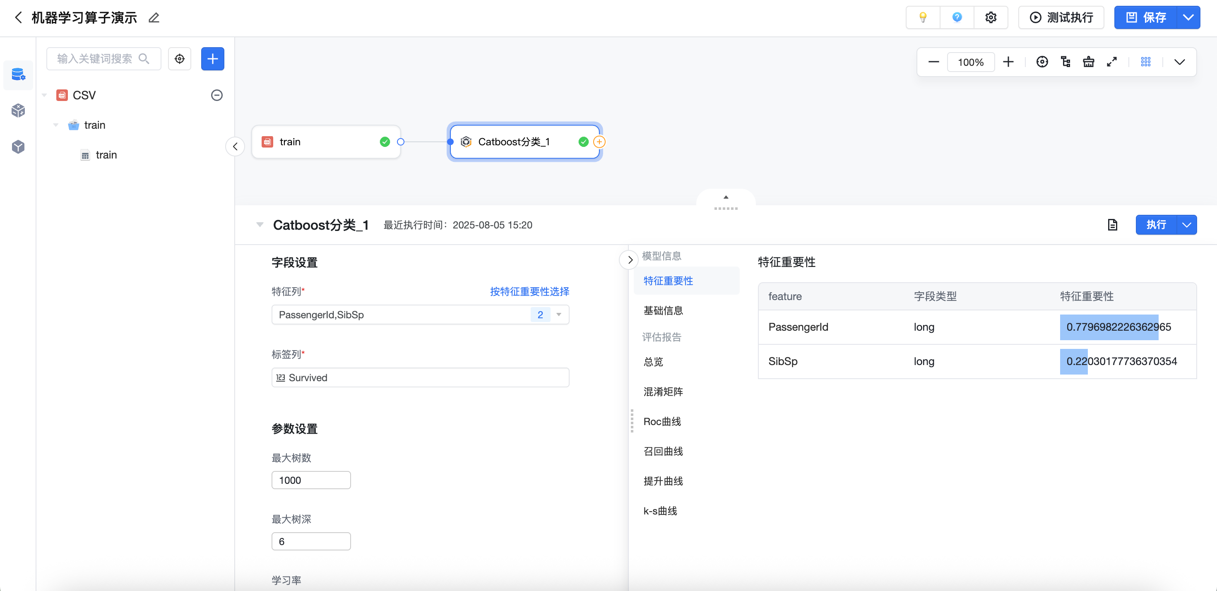The width and height of the screenshot is (1217, 591).
Task: Open the model box sidebar icon
Action: tap(18, 147)
